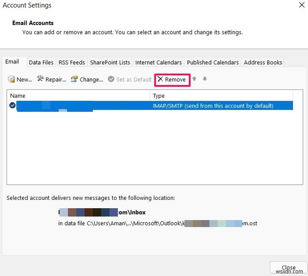Switch to the Published Calendars tab

[213, 63]
